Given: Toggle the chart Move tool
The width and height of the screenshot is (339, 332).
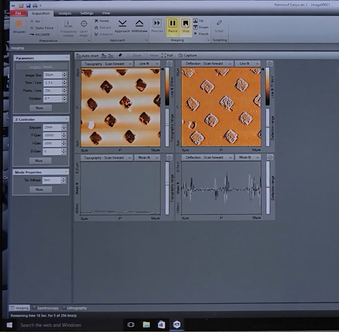Looking at the screenshot, I should click(151, 55).
